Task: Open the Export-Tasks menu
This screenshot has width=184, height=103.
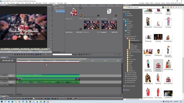Action: click(28, 3)
